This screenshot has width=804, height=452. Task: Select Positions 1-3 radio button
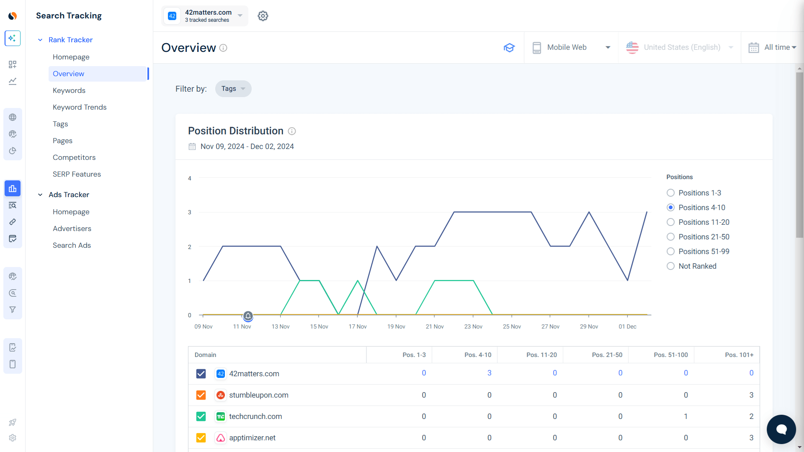[x=670, y=193]
